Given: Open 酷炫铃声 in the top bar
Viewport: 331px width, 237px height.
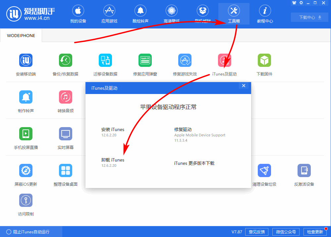Looking at the screenshot, I should coord(140,14).
